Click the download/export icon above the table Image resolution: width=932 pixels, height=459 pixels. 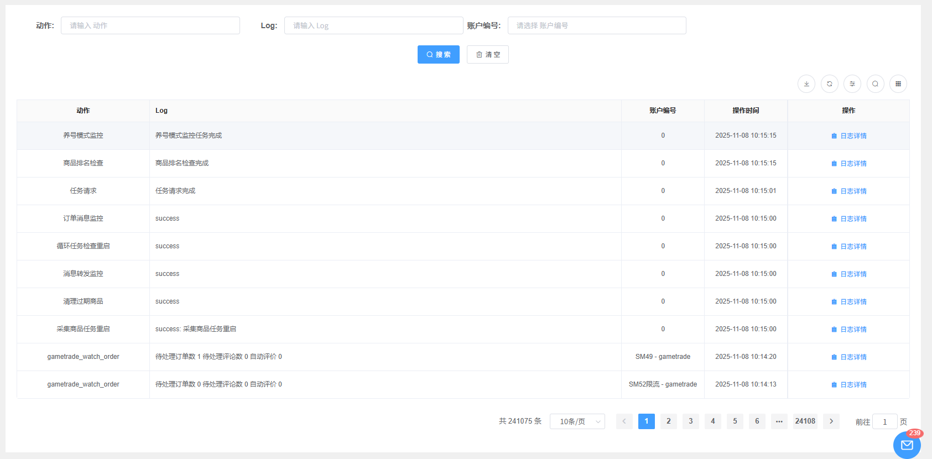click(806, 84)
